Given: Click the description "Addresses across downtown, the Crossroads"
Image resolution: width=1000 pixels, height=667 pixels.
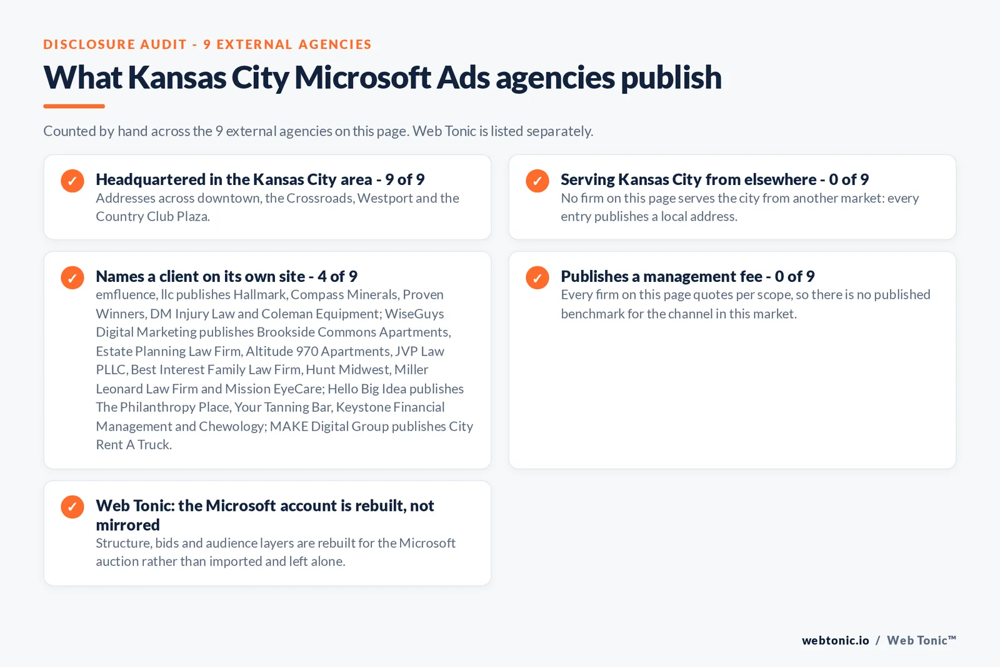Looking at the screenshot, I should coord(277,207).
